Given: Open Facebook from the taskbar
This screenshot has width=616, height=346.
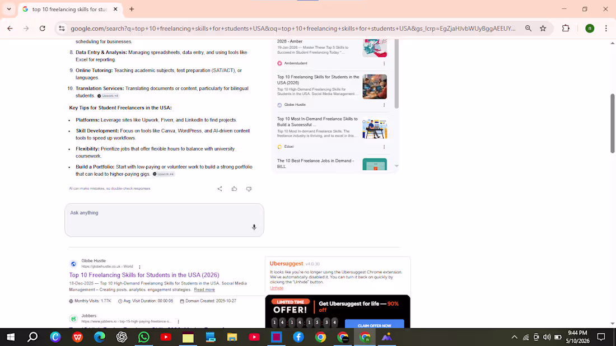Looking at the screenshot, I should (x=298, y=337).
